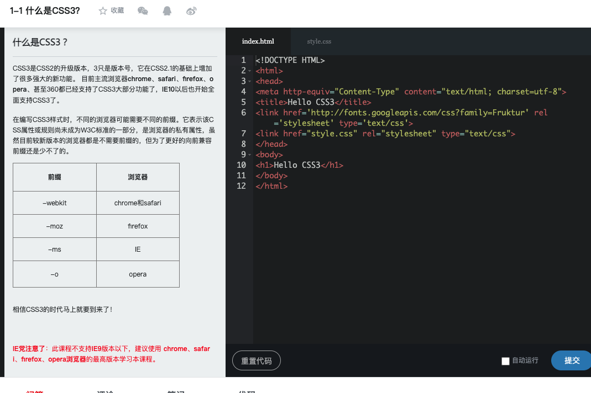591x393 pixels.
Task: Click the 收藏 text label
Action: (x=118, y=10)
